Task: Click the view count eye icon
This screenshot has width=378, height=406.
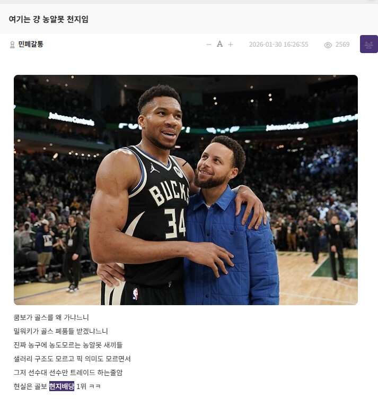Action: [x=328, y=45]
